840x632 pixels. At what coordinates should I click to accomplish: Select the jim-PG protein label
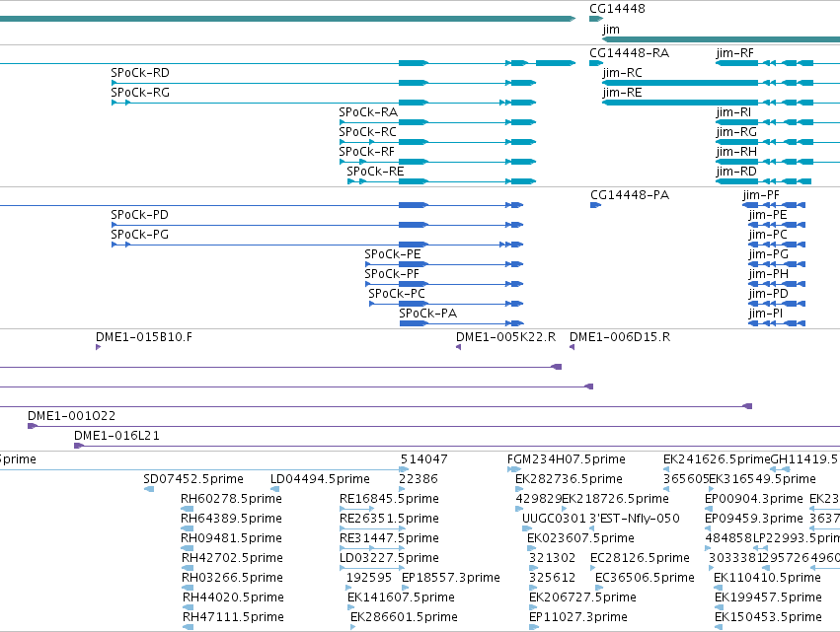pos(769,254)
